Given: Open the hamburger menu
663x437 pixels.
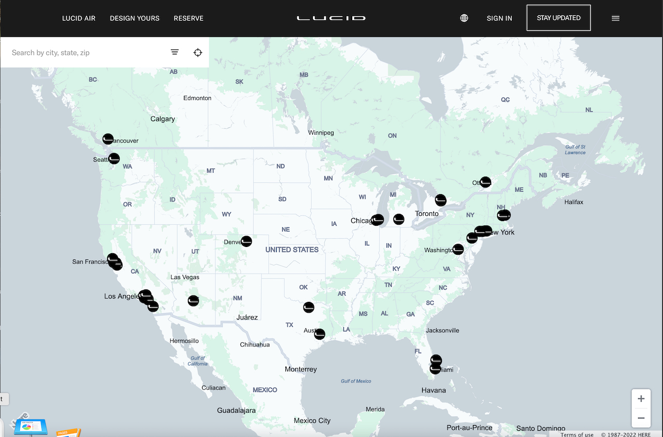Looking at the screenshot, I should 615,18.
